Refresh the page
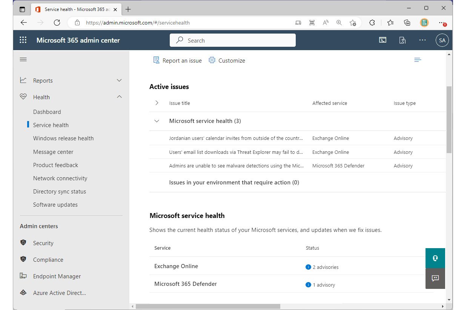This screenshot has width=467, height=310. 57,23
